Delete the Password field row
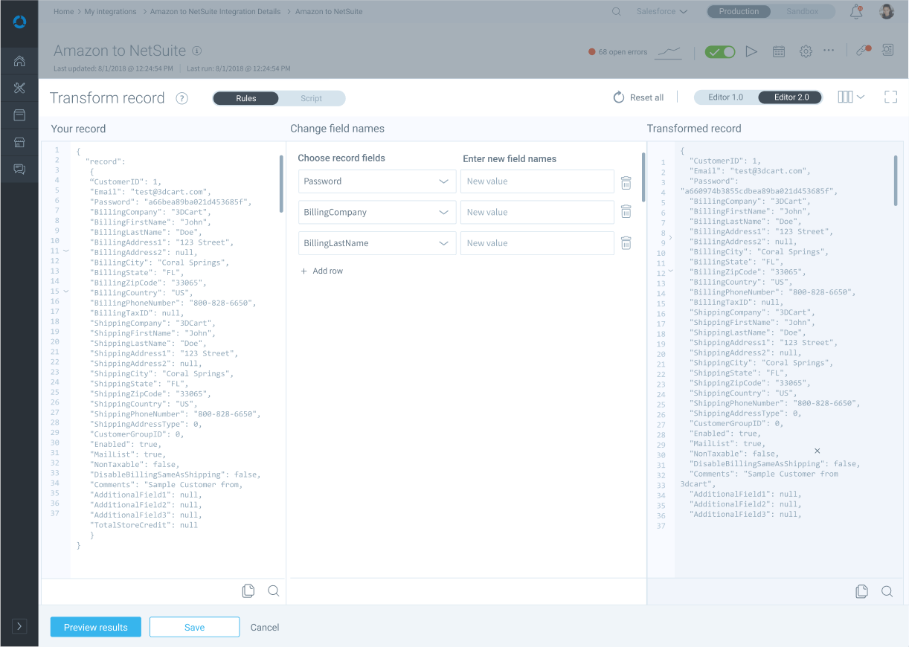 (626, 181)
